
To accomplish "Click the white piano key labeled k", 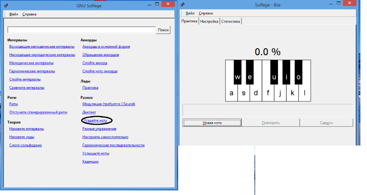I will [292, 93].
